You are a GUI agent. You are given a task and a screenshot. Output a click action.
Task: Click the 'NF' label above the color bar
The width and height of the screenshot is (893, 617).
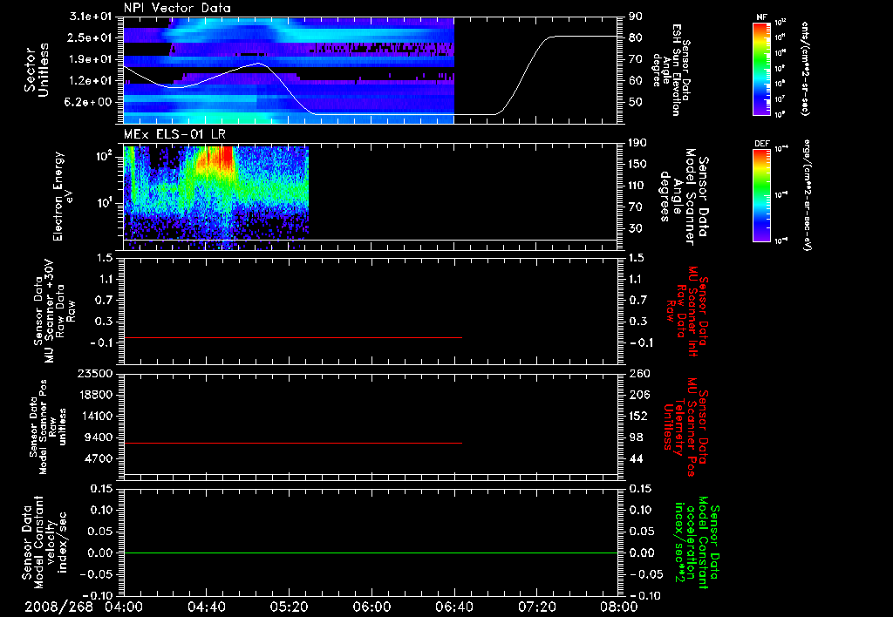pyautogui.click(x=761, y=17)
